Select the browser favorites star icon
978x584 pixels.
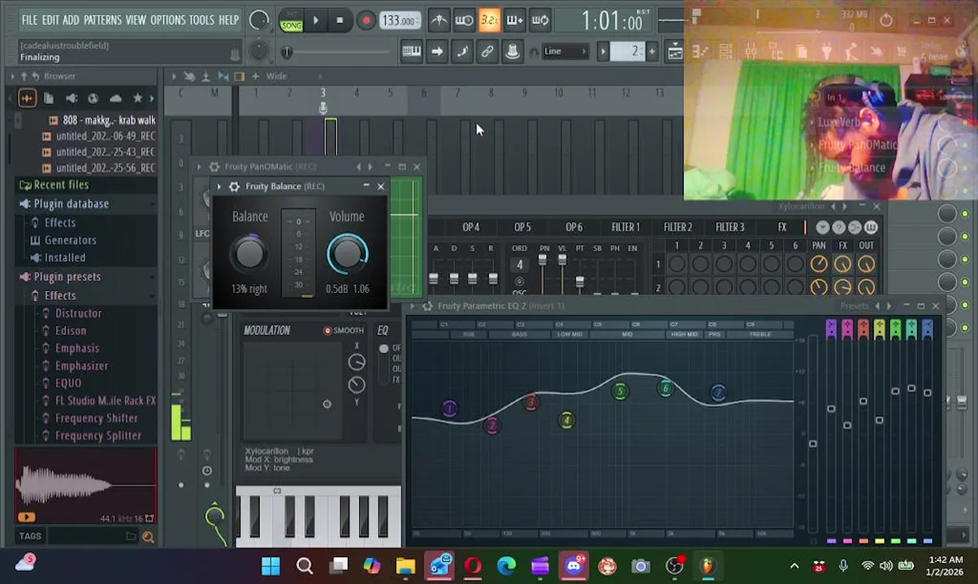click(137, 98)
